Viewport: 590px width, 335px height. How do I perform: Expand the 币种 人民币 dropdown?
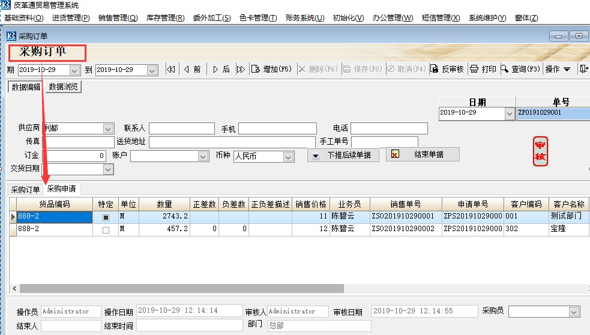(288, 157)
